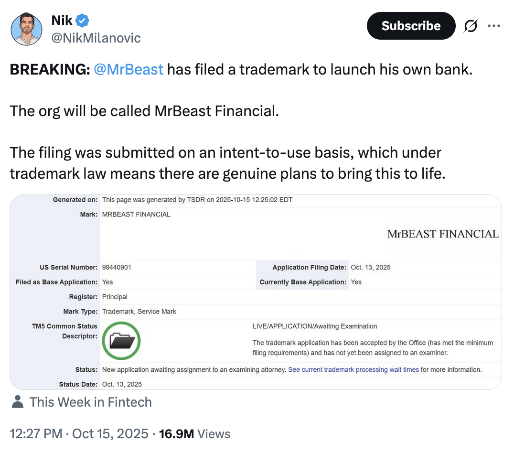Follow the trademark processing wait times link
514x453 pixels.
pos(353,369)
